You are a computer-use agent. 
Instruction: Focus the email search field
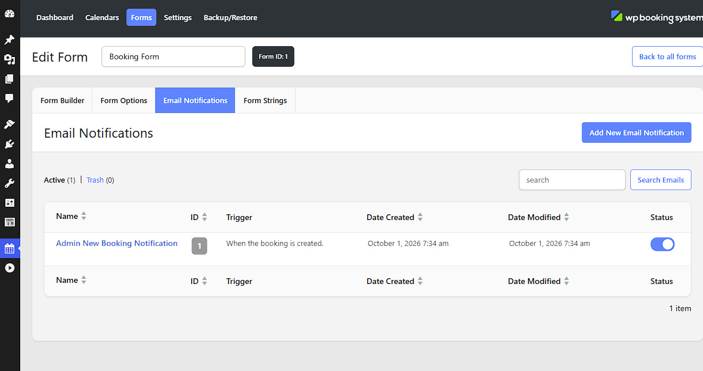(572, 180)
